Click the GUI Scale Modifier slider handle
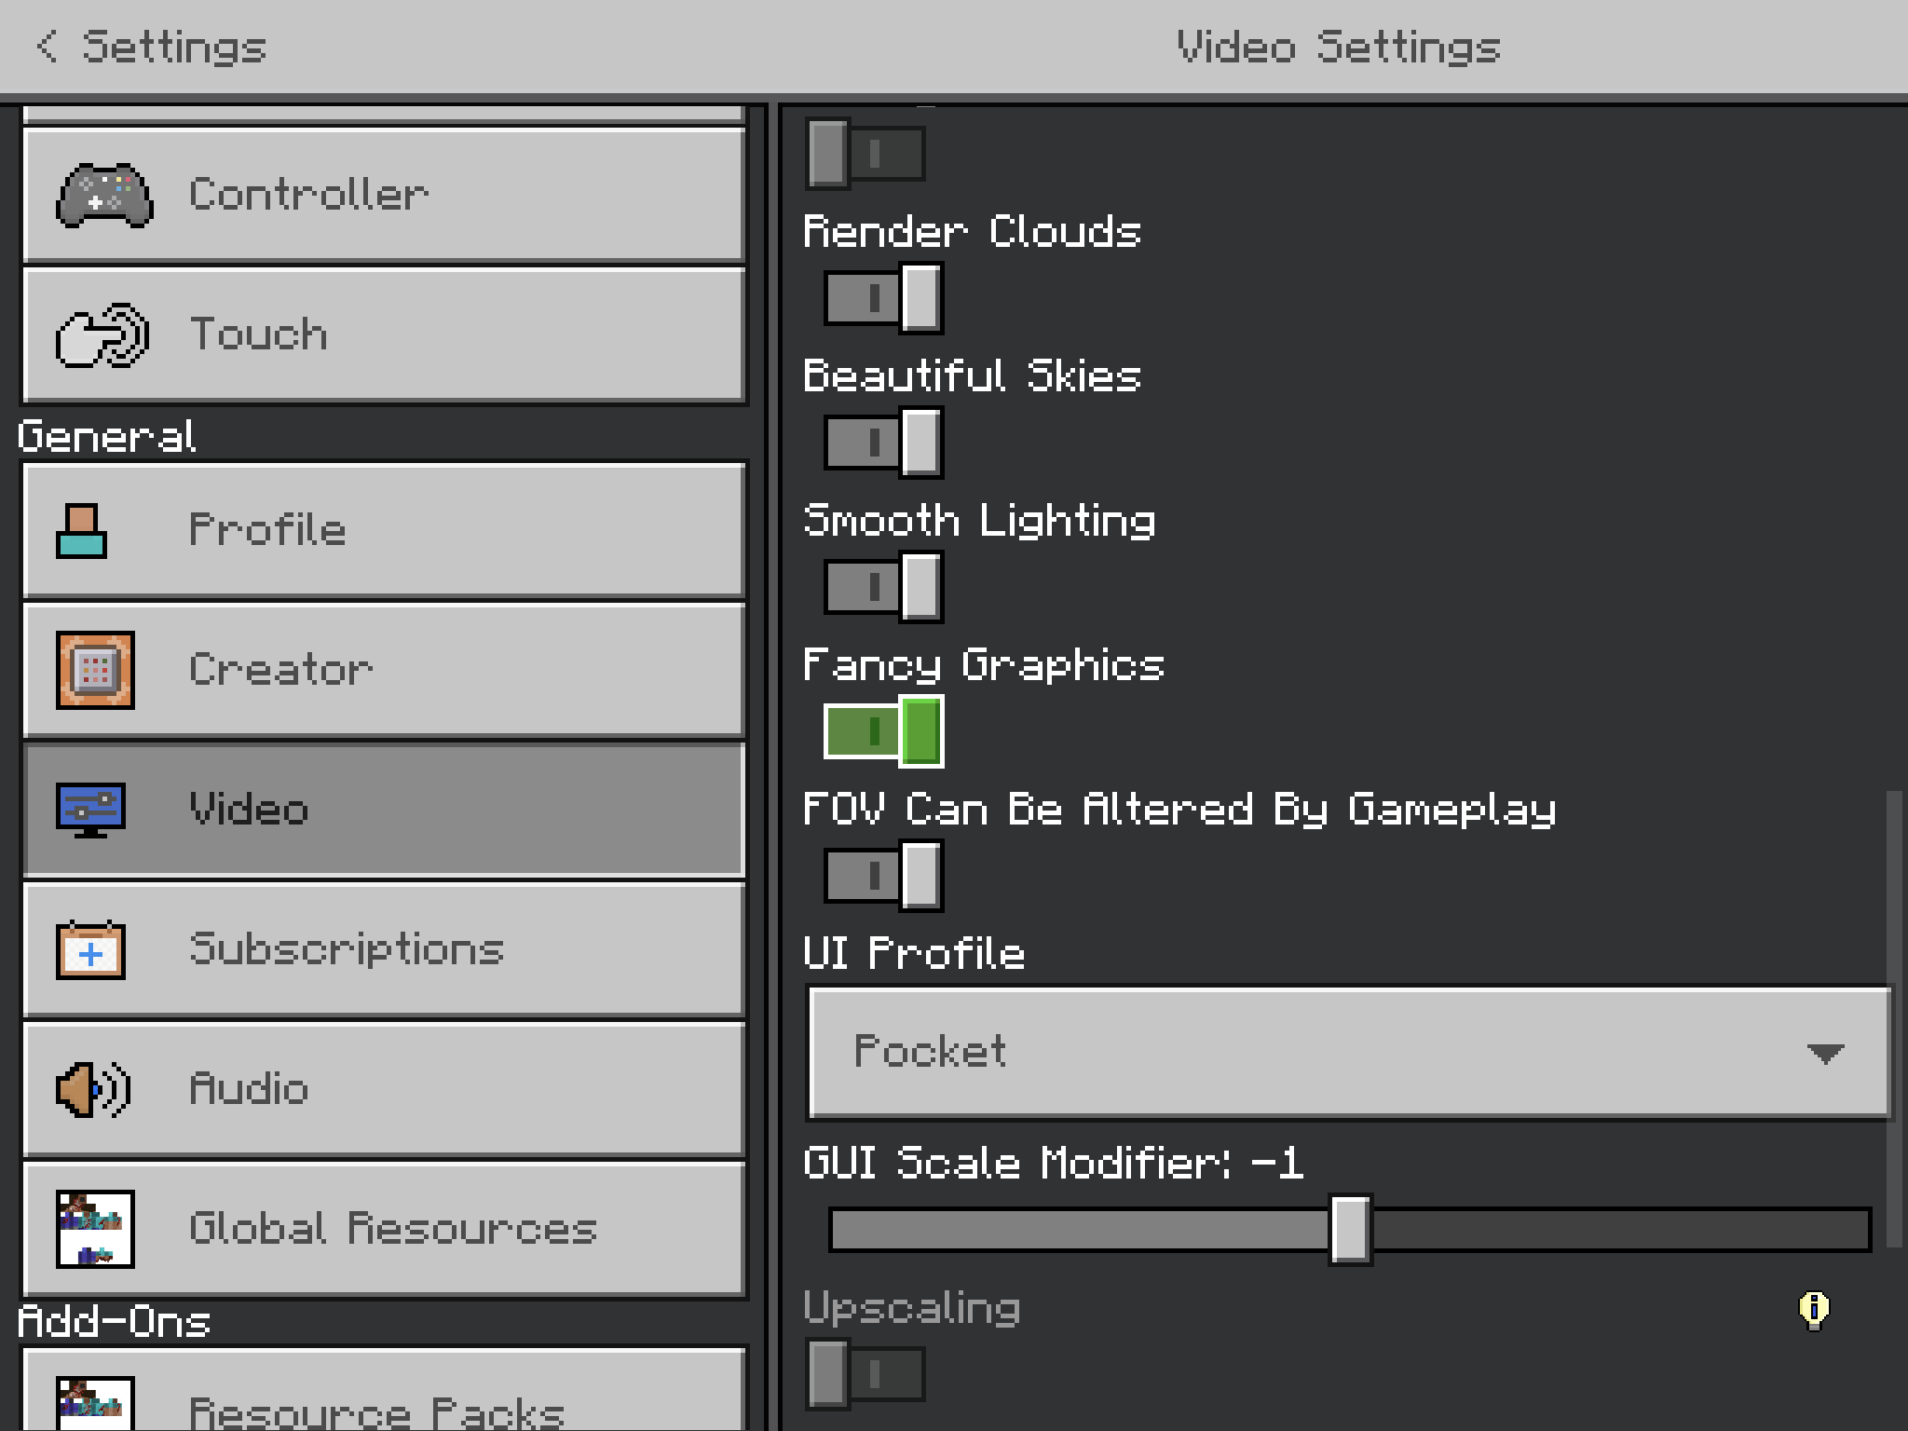The height and width of the screenshot is (1431, 1908). tap(1350, 1230)
